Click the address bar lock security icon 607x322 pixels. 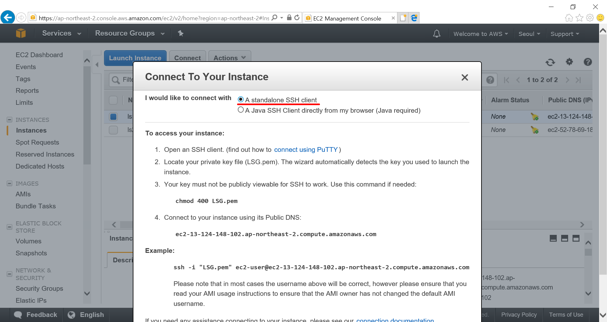289,18
